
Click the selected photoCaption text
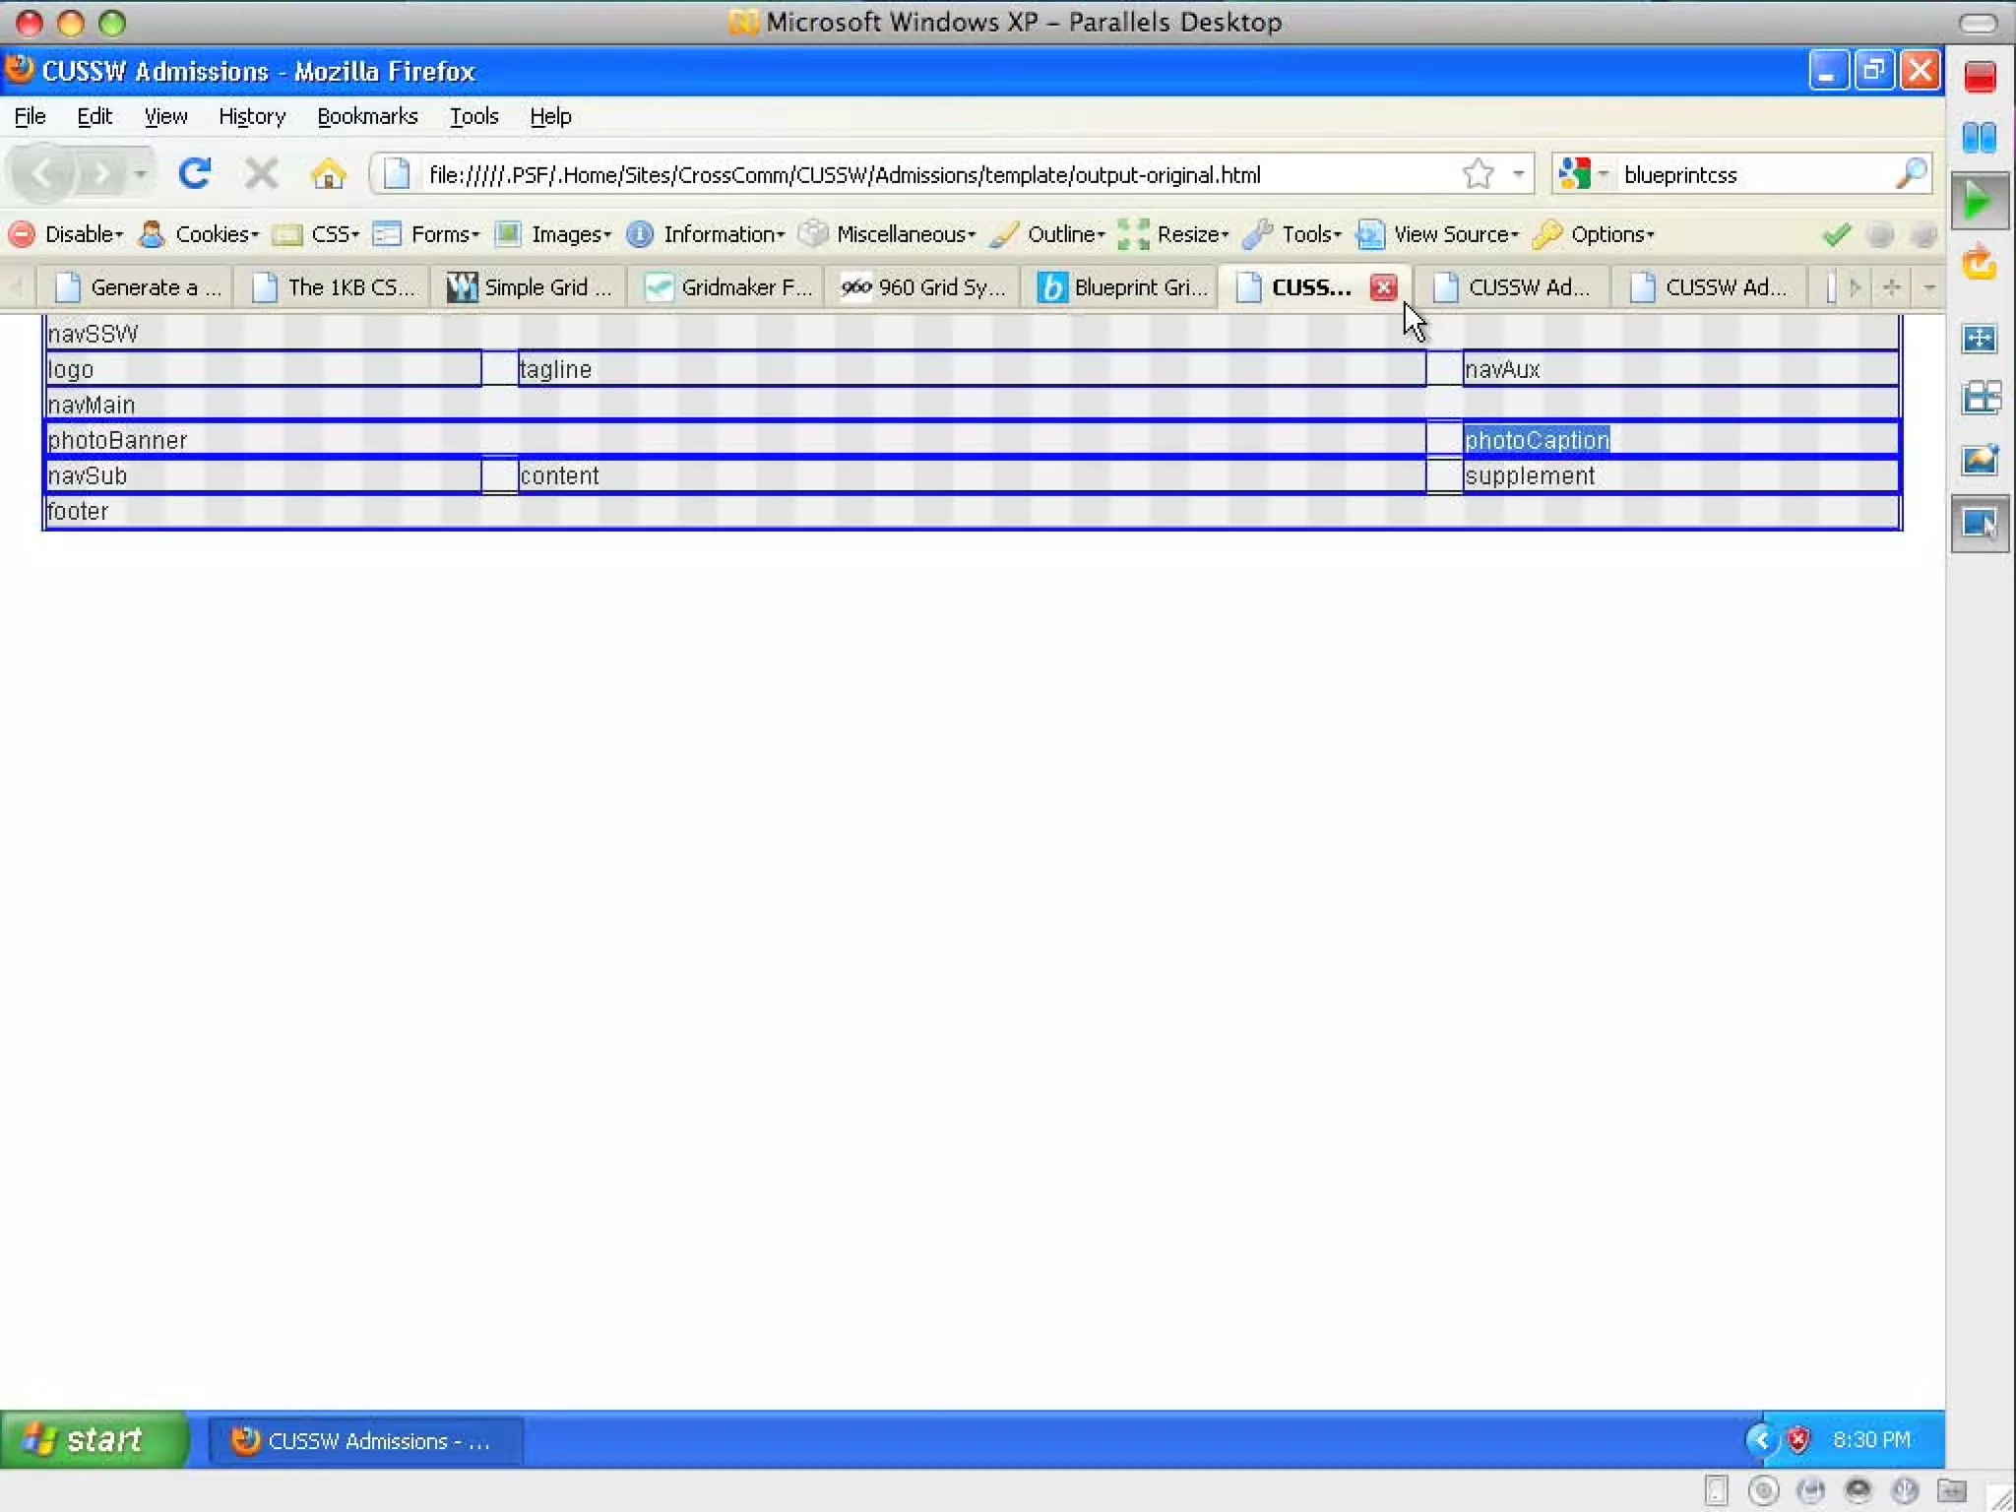(x=1536, y=440)
